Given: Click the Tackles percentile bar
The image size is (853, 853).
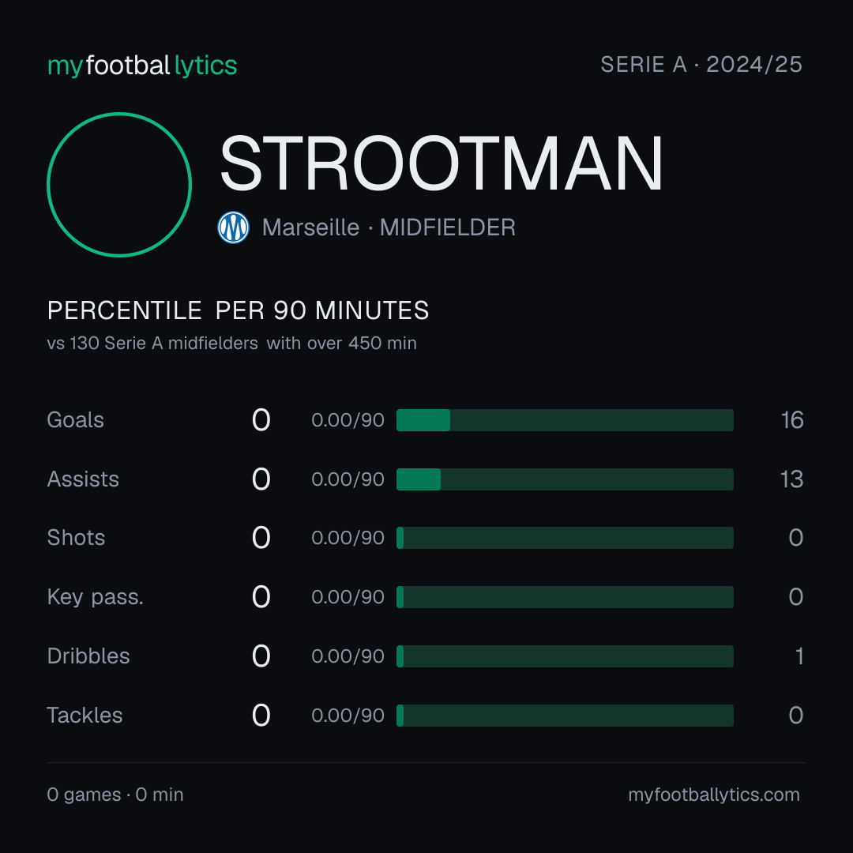Looking at the screenshot, I should click(565, 716).
